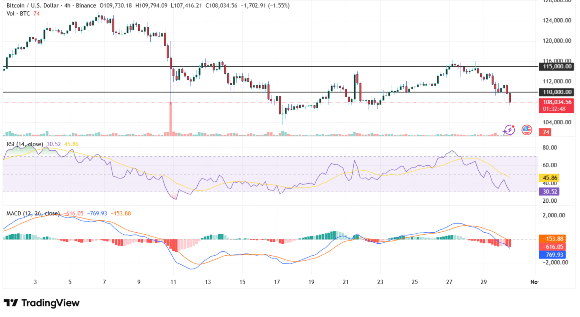Click date label 17 on the time axis

click(277, 282)
